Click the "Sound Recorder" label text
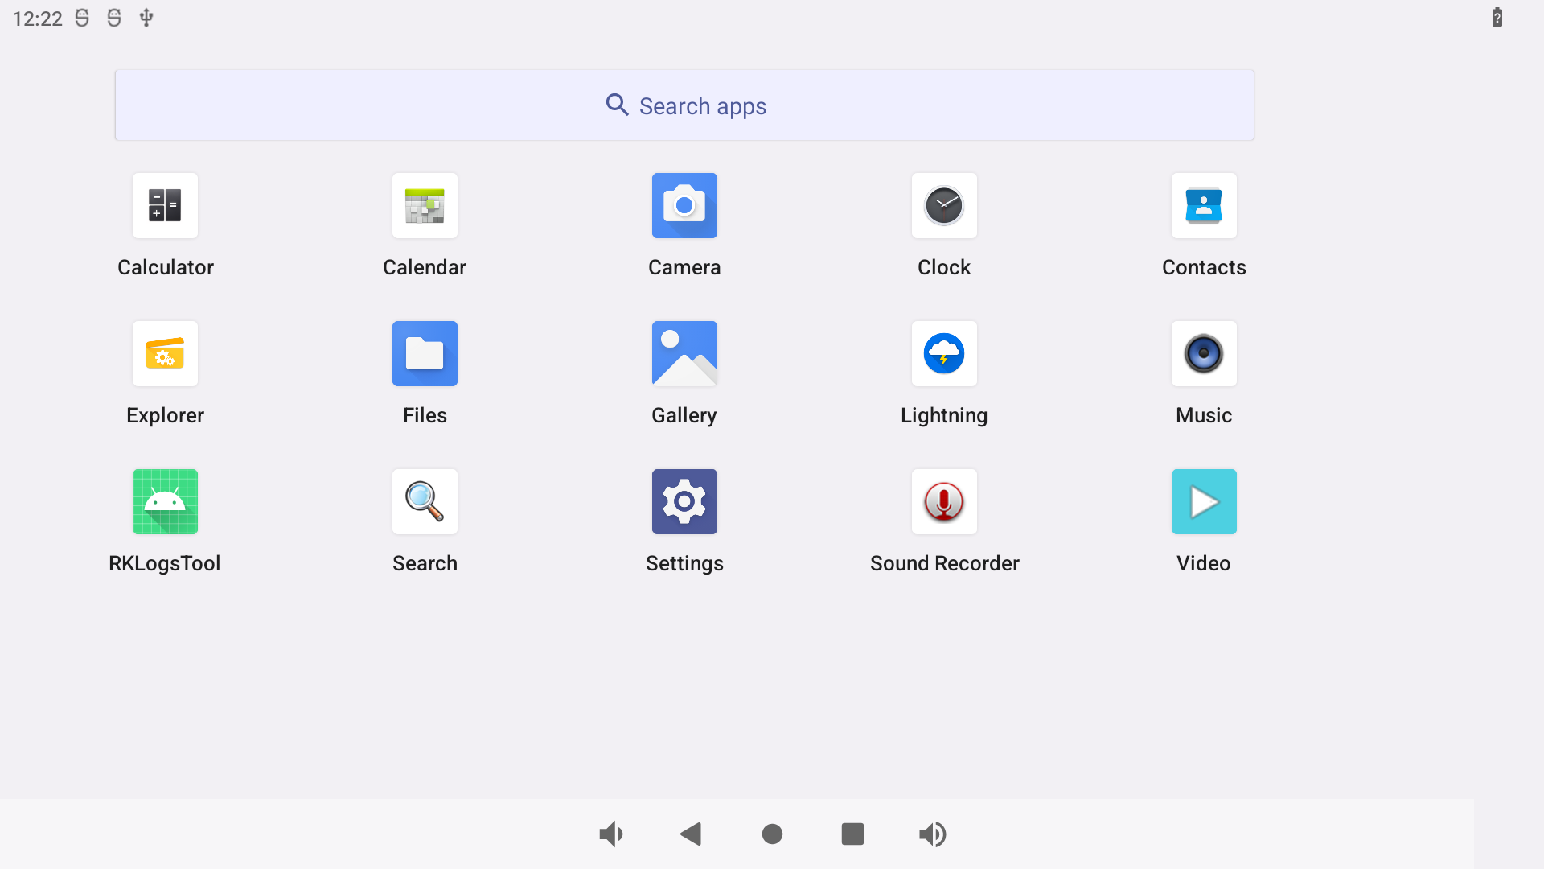Screen dimensions: 1544x869 945,563
